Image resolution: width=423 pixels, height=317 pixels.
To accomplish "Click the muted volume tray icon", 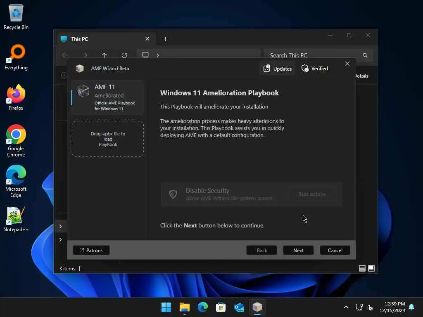I will 370,307.
